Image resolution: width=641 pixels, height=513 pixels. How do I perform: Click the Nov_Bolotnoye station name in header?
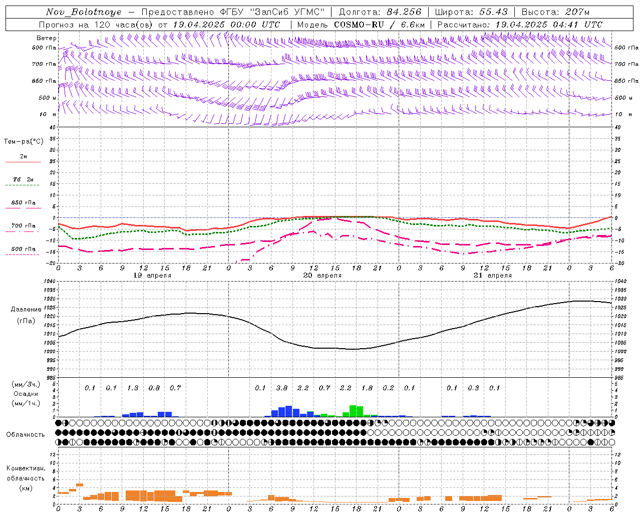tap(84, 12)
